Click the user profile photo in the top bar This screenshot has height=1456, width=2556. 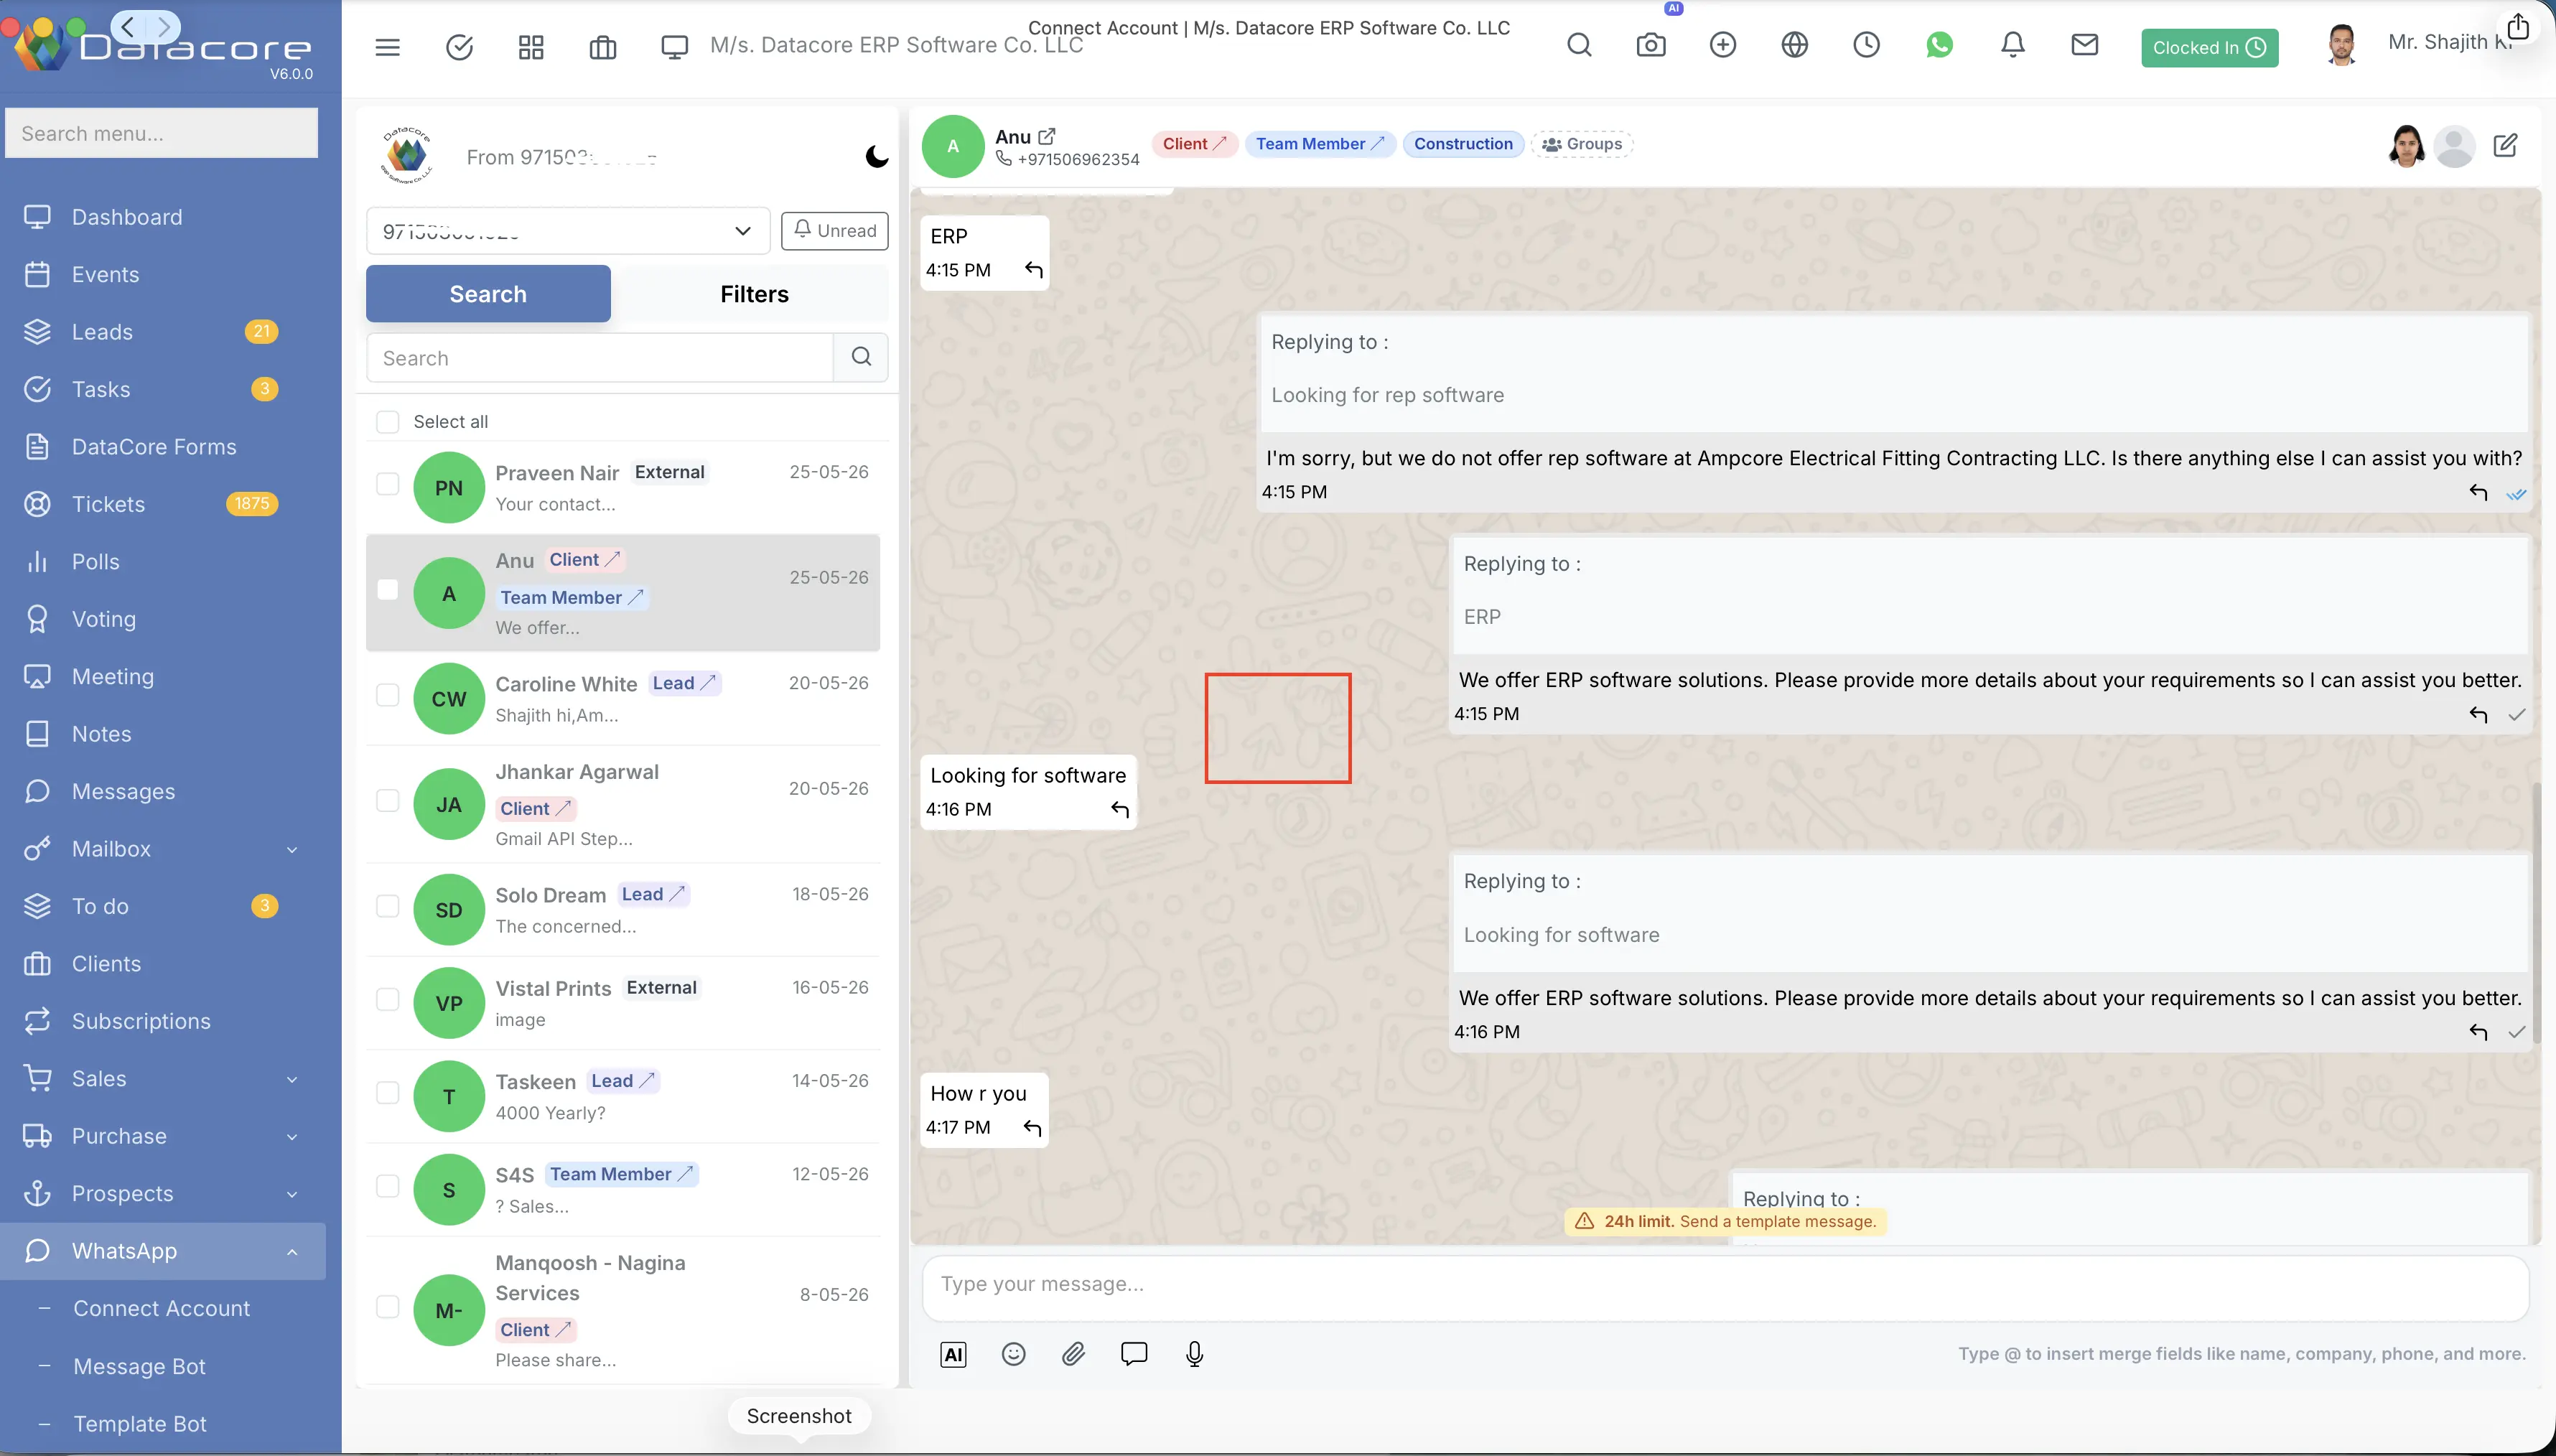(2341, 46)
